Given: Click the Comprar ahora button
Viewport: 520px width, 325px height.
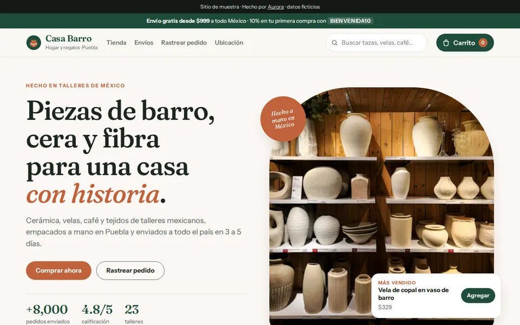Looking at the screenshot, I should pos(58,270).
